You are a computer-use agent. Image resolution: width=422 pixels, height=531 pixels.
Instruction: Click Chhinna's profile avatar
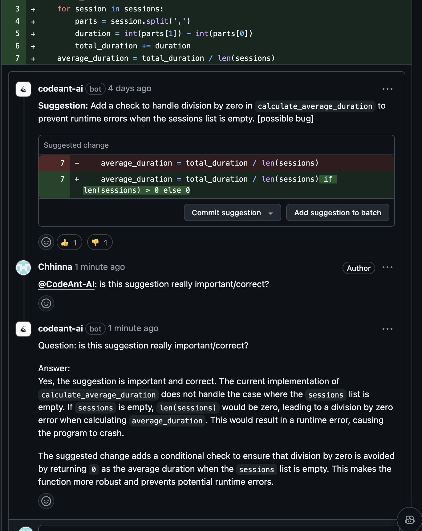point(23,268)
